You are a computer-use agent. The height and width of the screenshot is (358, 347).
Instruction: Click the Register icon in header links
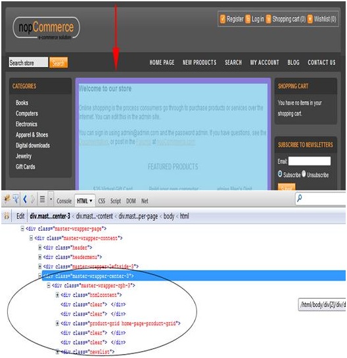[x=223, y=19]
